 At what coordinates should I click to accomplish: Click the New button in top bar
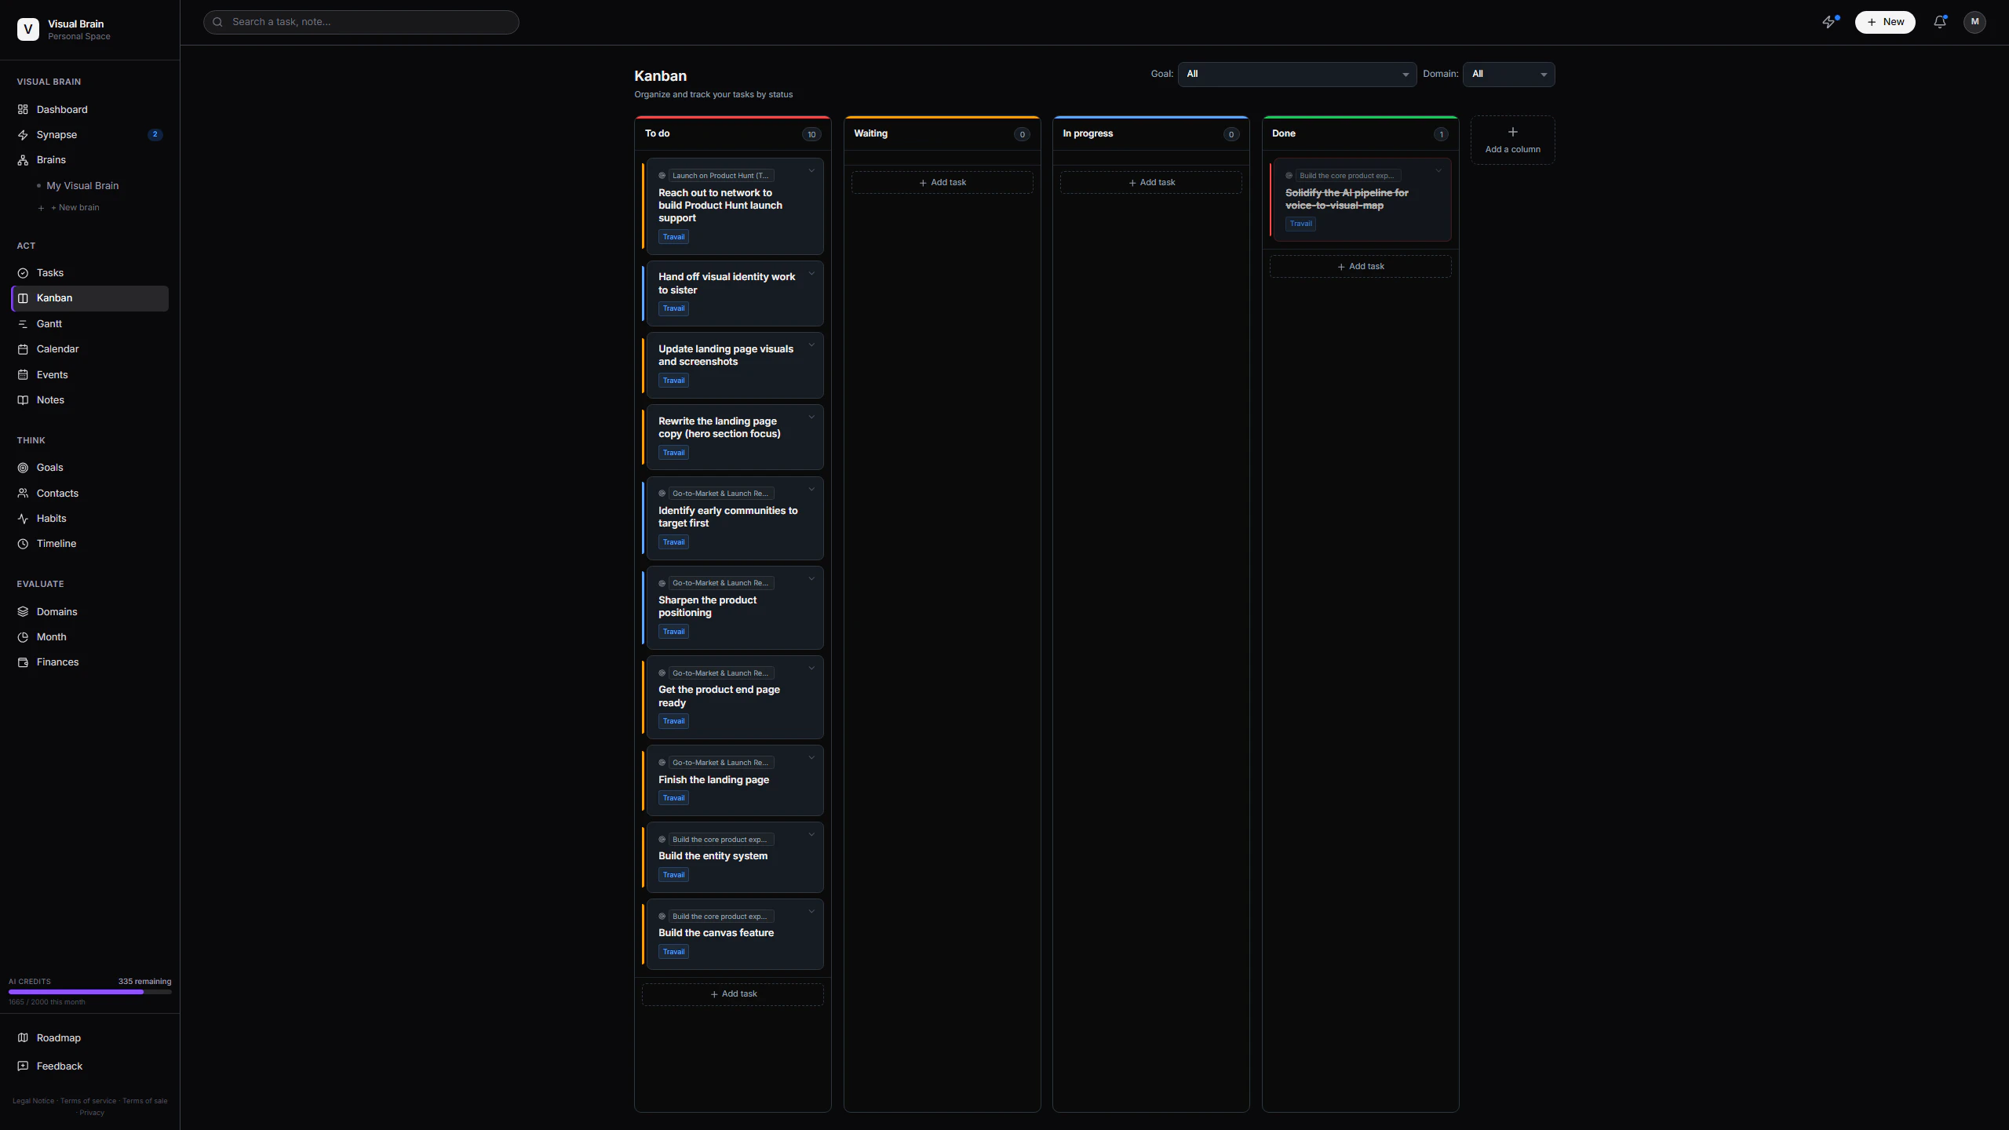(1885, 22)
